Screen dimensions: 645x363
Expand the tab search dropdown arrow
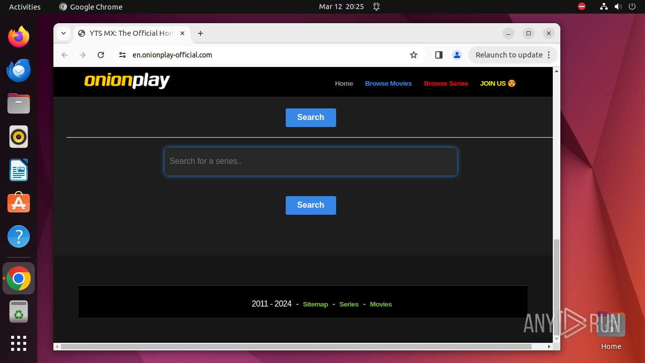point(63,33)
